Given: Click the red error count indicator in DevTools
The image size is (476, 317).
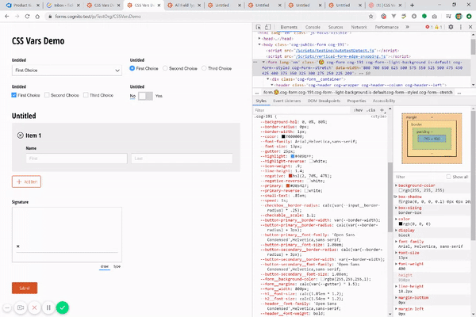Looking at the screenshot, I should 429,27.
